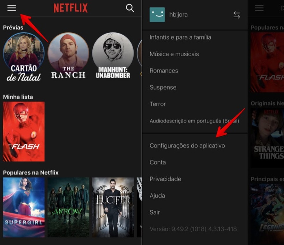284x245 pixels.
Task: Click the Versão: 9.49.2 text
Action: [193, 229]
